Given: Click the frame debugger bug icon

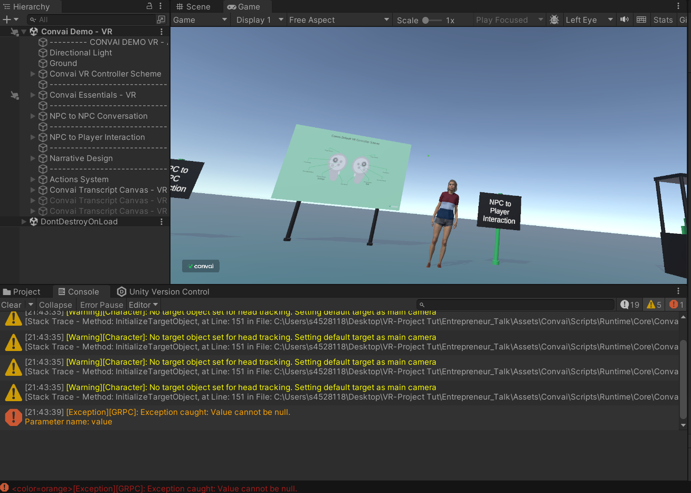Looking at the screenshot, I should [554, 20].
